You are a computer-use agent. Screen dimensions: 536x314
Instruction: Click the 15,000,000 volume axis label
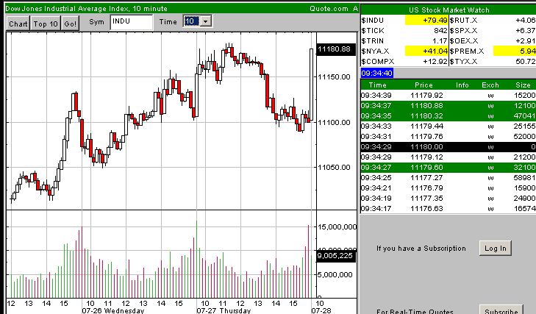click(x=337, y=226)
